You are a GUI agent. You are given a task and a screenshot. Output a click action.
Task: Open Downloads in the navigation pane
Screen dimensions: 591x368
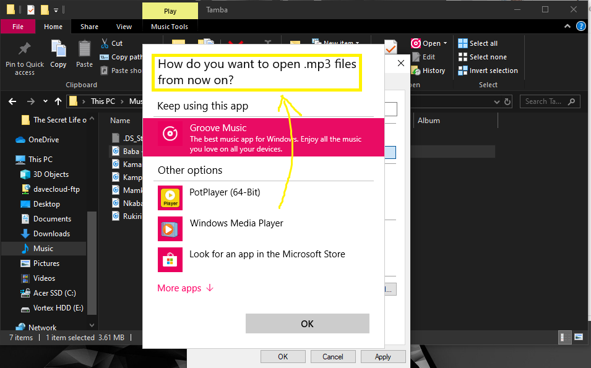[45, 234]
